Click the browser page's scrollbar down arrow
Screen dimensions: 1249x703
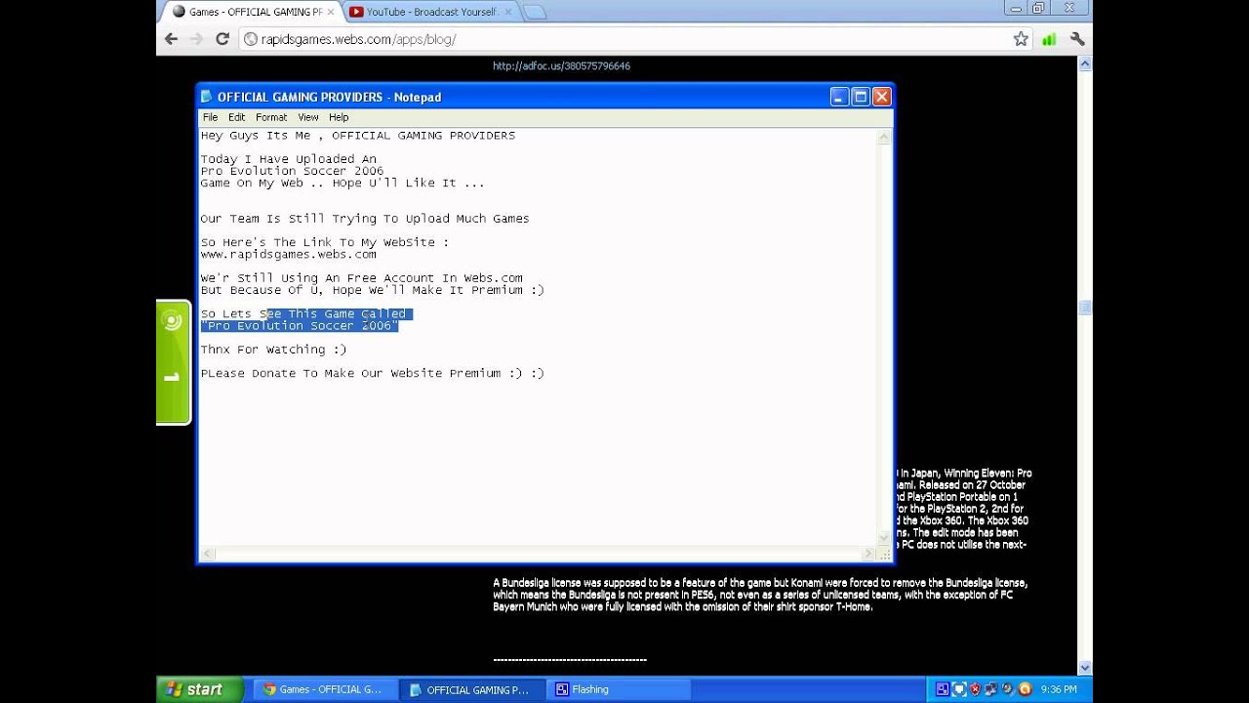click(1085, 668)
